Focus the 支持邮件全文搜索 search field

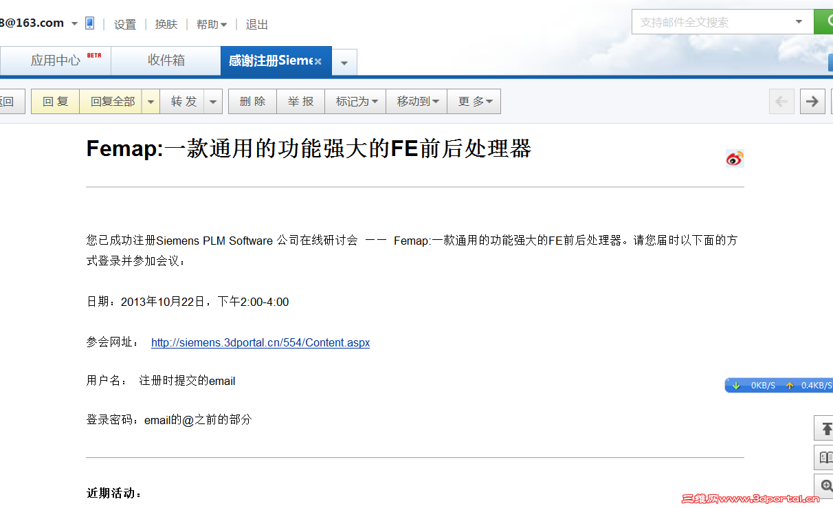click(x=711, y=22)
